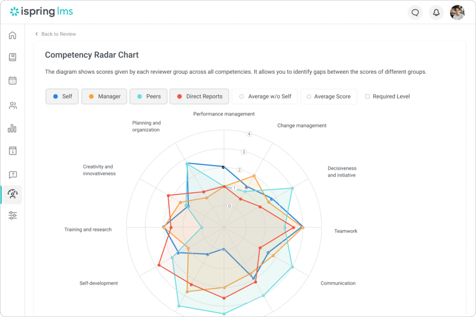The image size is (476, 317).
Task: Hide the Peers score series
Action: point(148,97)
